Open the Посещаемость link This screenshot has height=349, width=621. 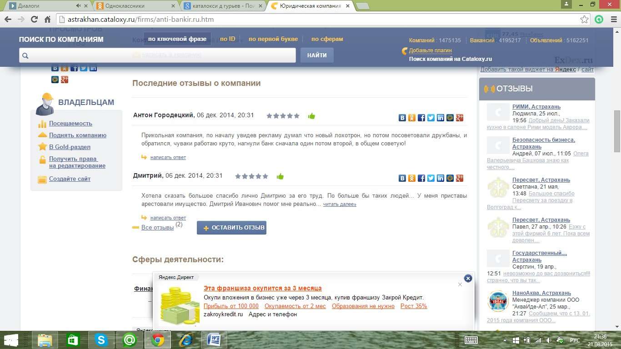70,123
